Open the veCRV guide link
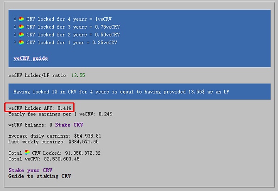Image resolution: width=278 pixels, height=191 pixels. click(31, 58)
